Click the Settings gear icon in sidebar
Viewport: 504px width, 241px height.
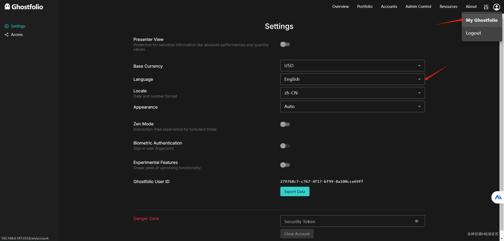point(7,26)
